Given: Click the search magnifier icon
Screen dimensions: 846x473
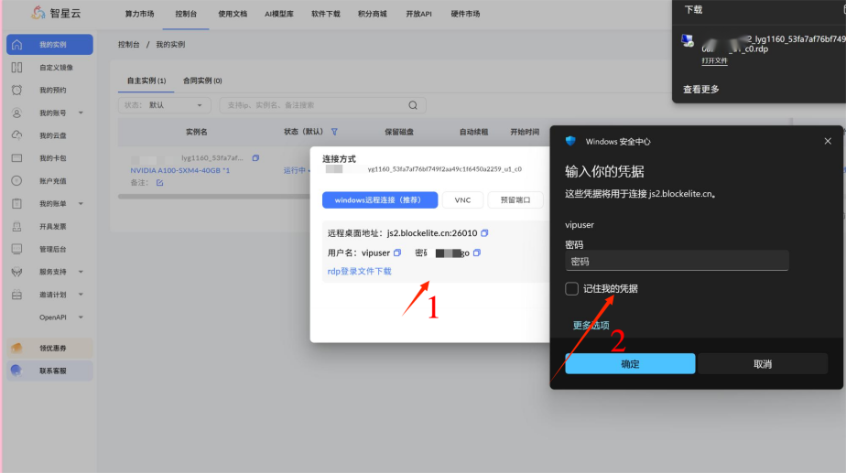Looking at the screenshot, I should pyautogui.click(x=413, y=105).
